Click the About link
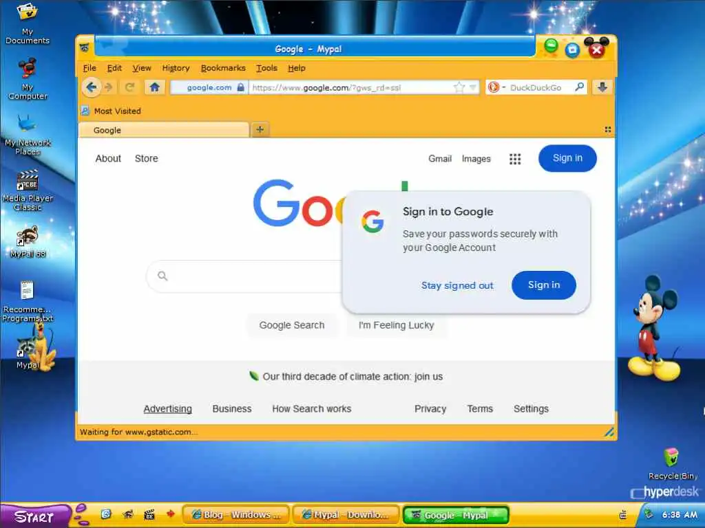The width and height of the screenshot is (705, 528). coord(108,159)
